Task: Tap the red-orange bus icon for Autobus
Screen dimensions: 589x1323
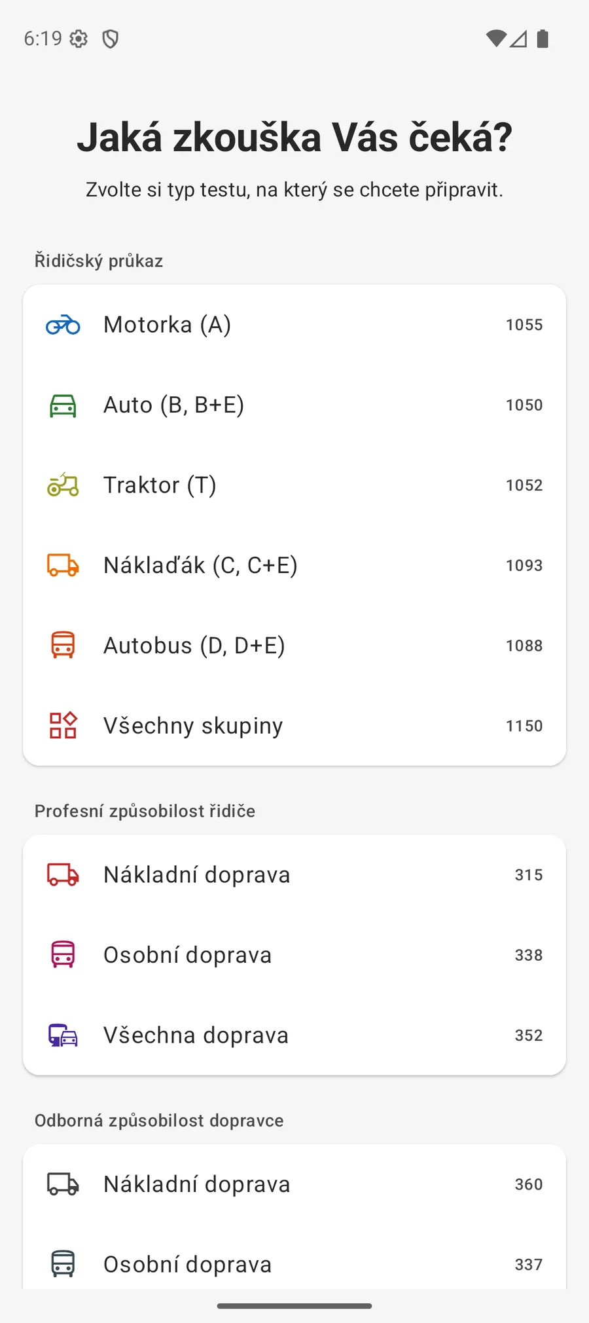Action: coord(63,645)
